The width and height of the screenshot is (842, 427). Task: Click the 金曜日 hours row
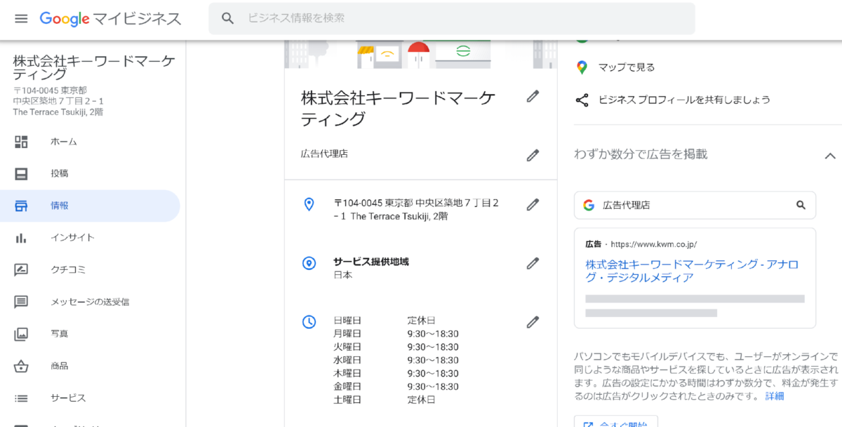396,386
